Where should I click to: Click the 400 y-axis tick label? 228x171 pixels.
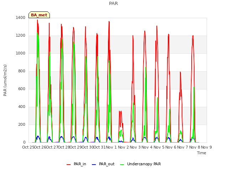pos(22,107)
